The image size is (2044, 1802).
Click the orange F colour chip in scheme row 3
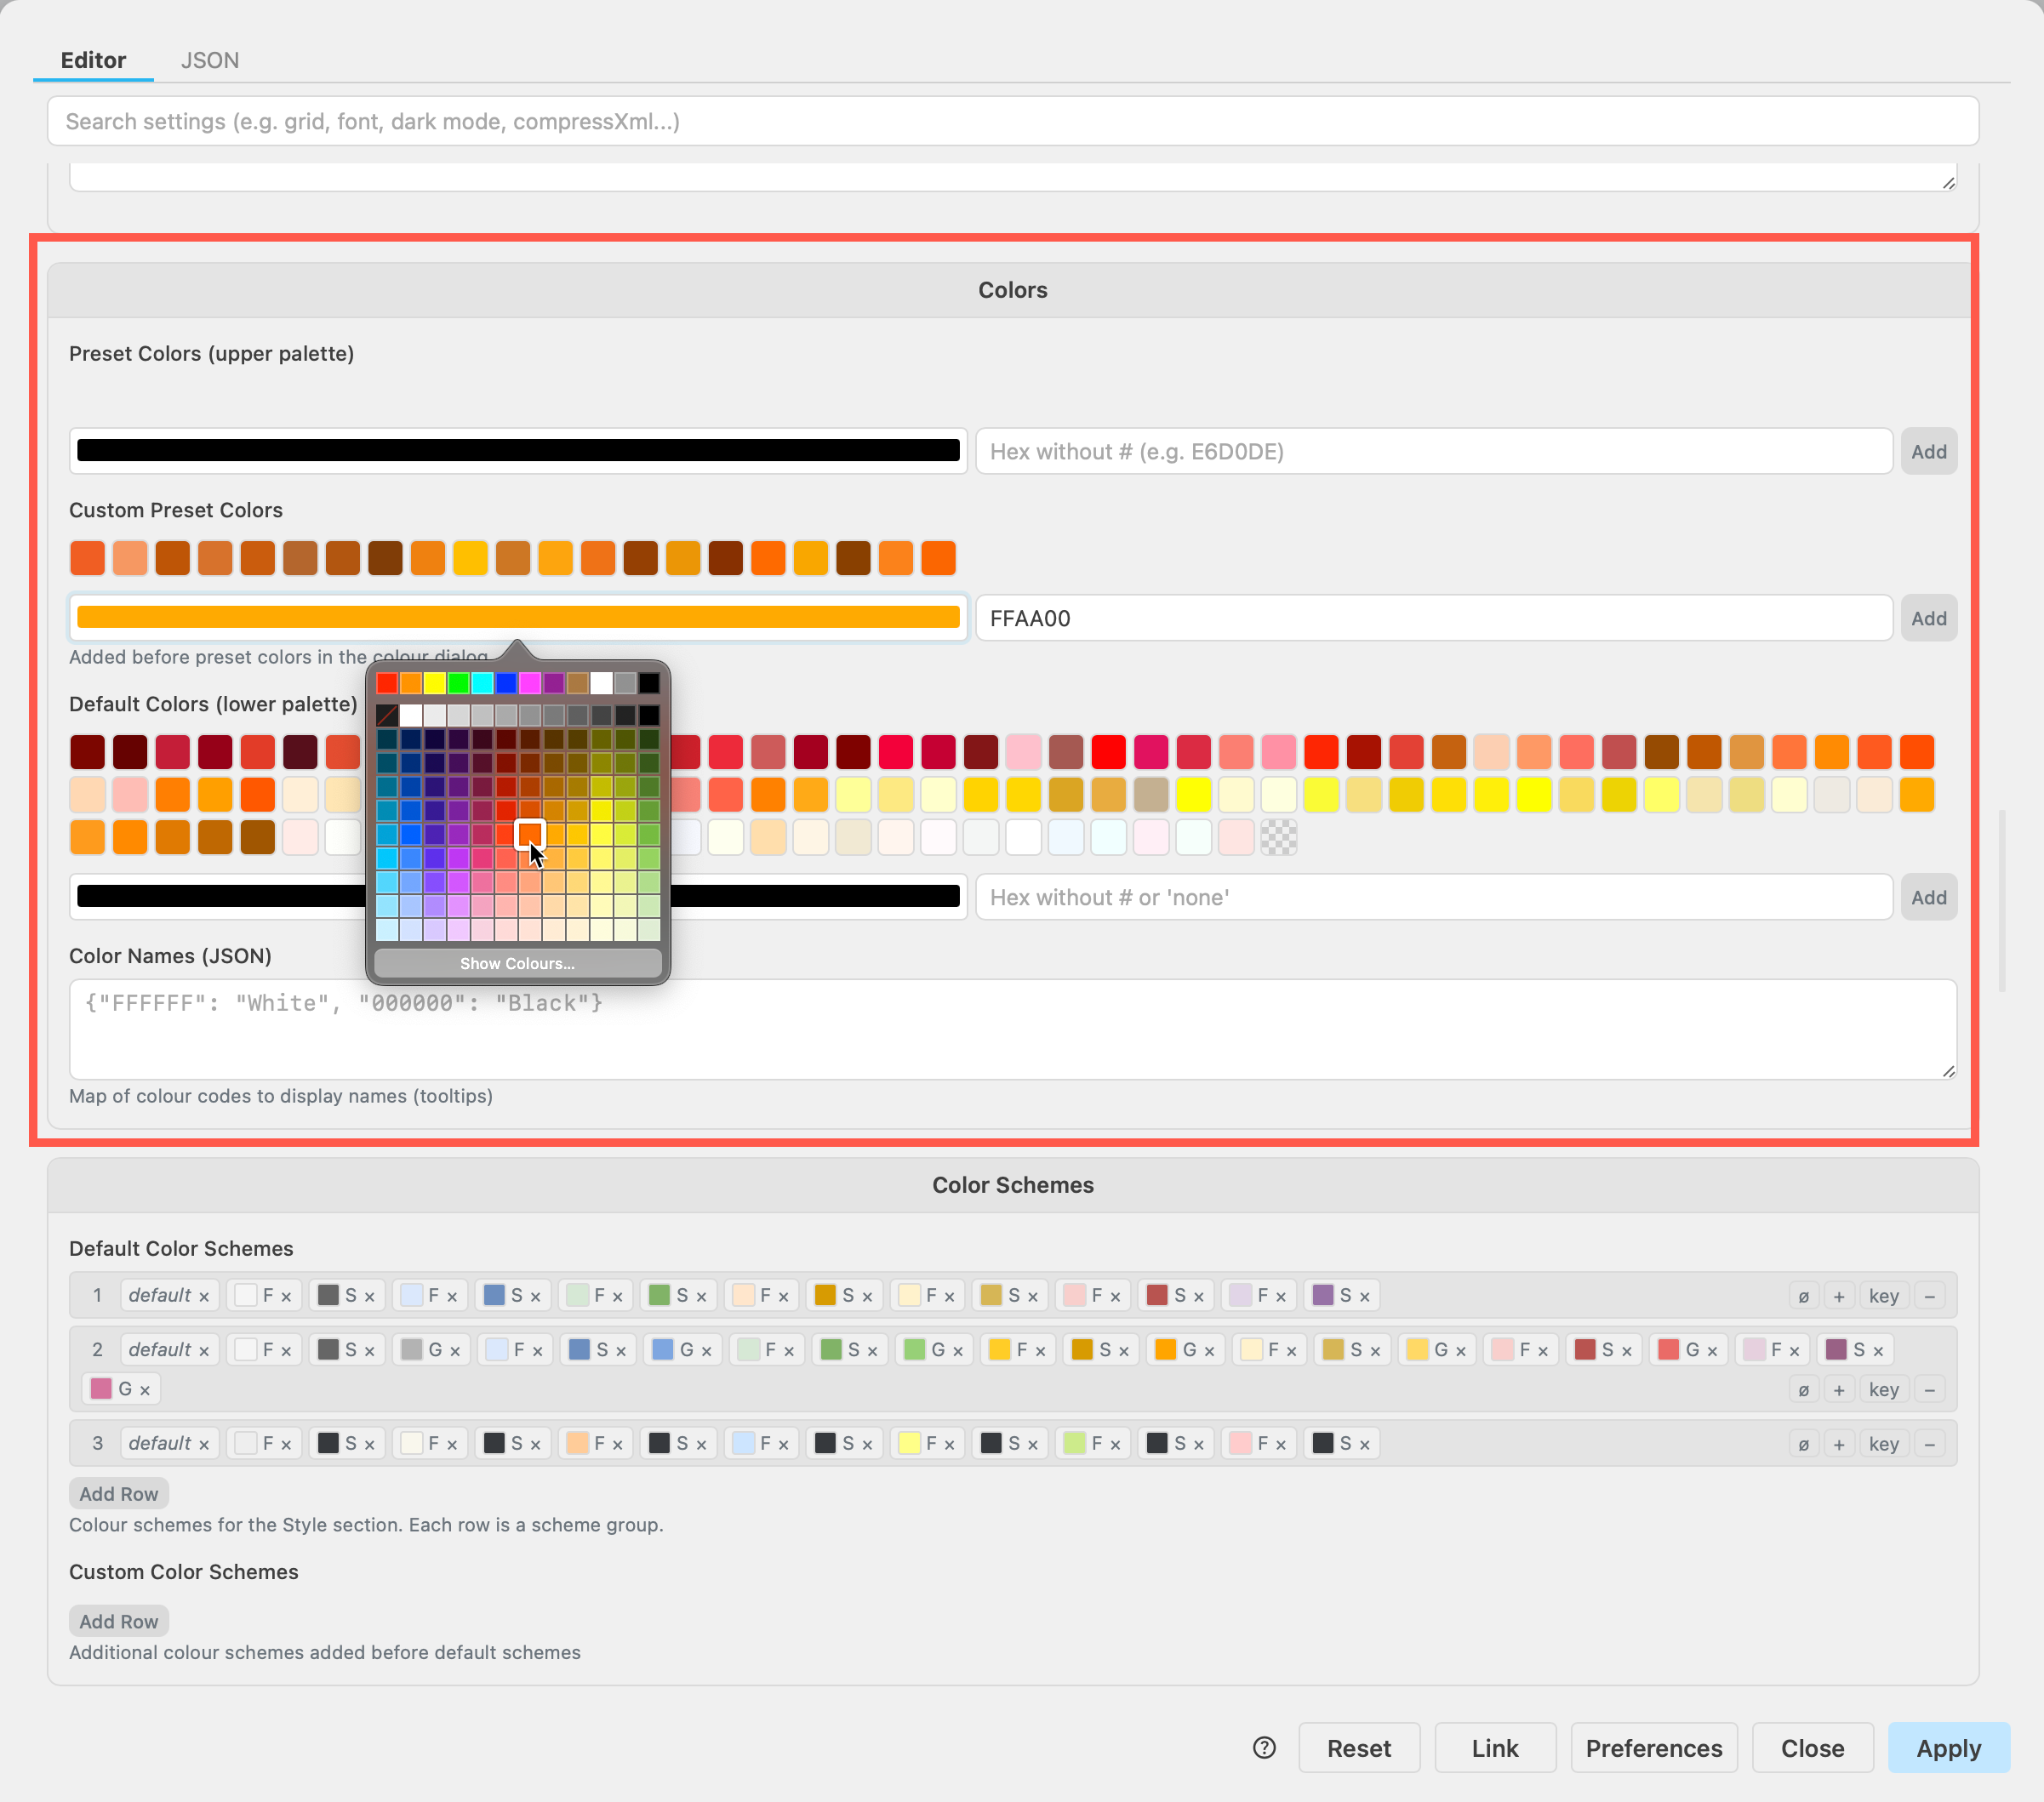click(x=577, y=1443)
